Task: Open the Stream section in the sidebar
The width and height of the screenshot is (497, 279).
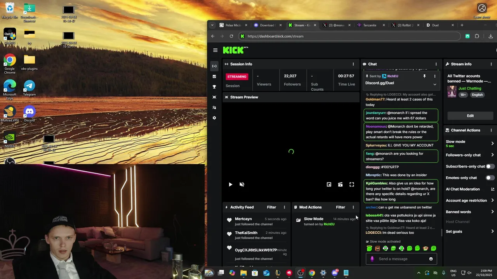Action: [214, 66]
